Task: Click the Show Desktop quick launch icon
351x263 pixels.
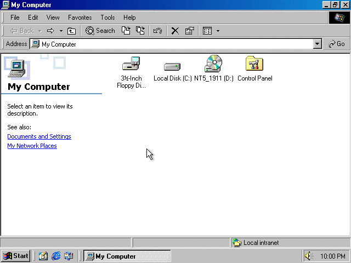Action: click(x=43, y=256)
